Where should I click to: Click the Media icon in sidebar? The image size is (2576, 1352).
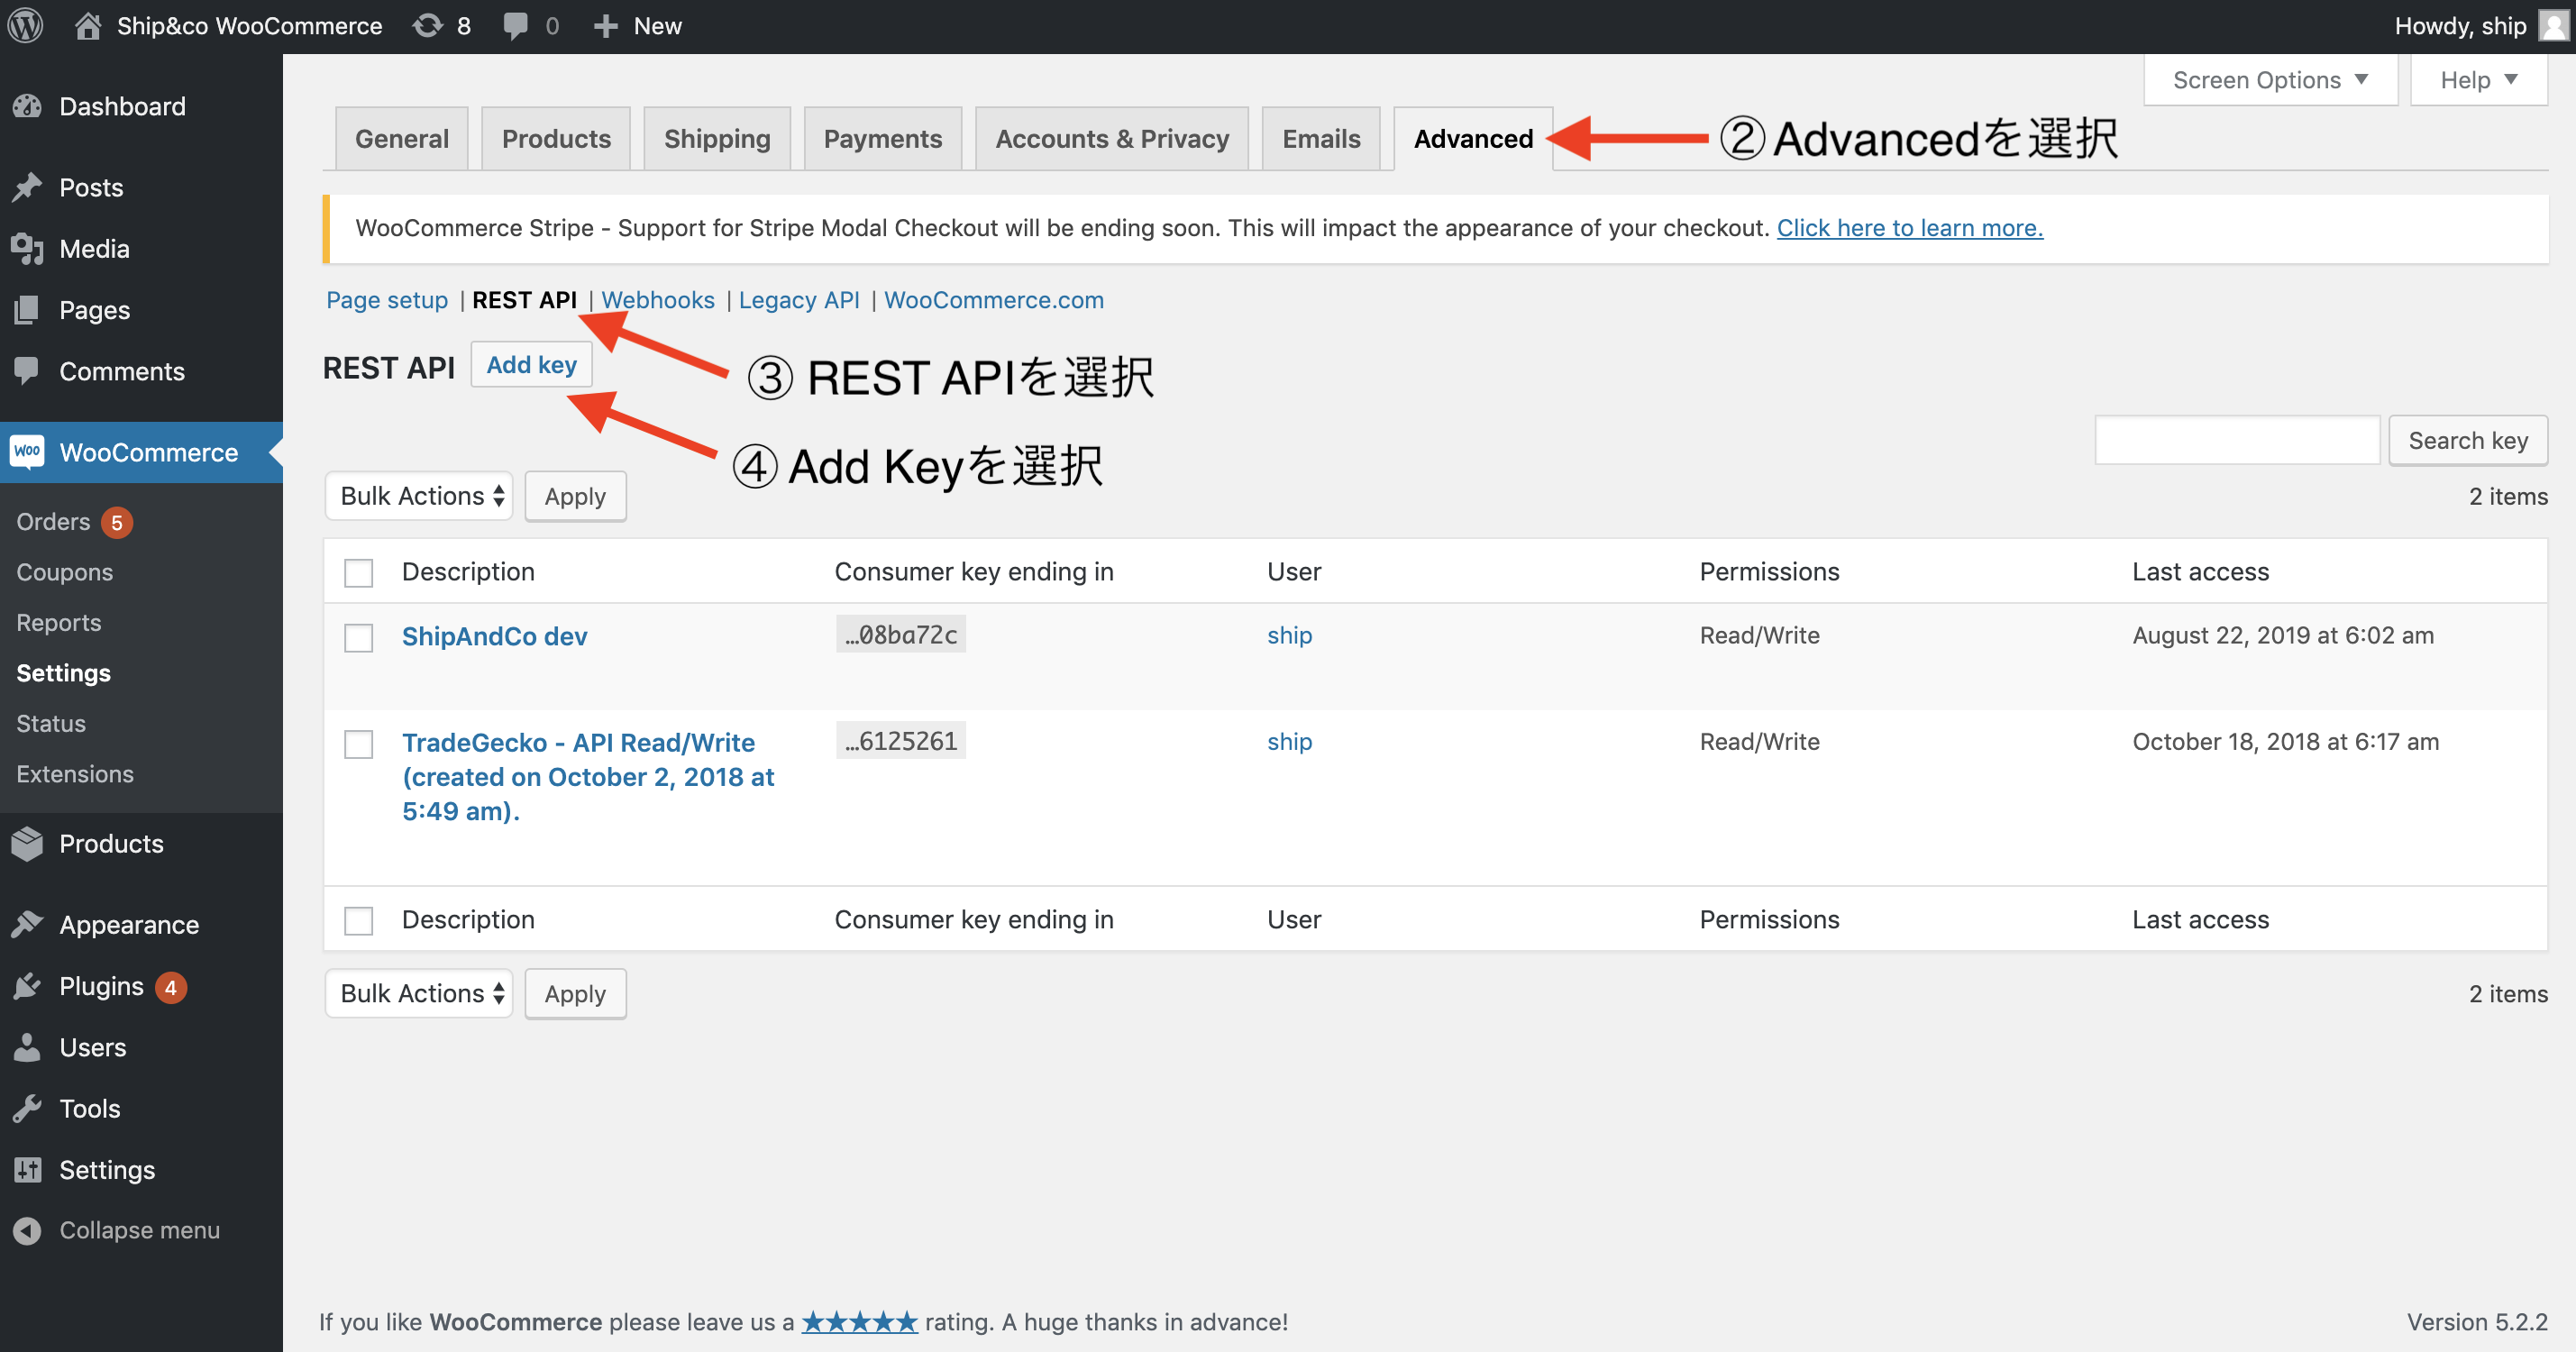click(28, 248)
